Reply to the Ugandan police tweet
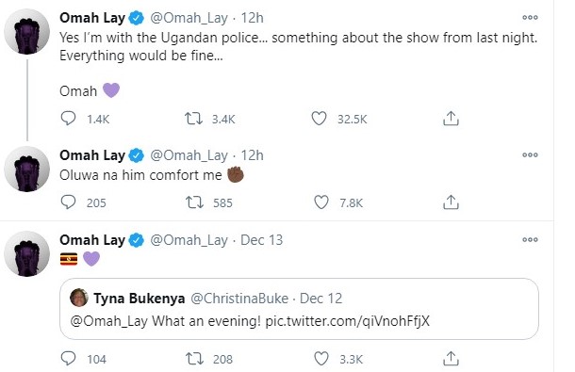Screen dimensions: 575x372 68,119
